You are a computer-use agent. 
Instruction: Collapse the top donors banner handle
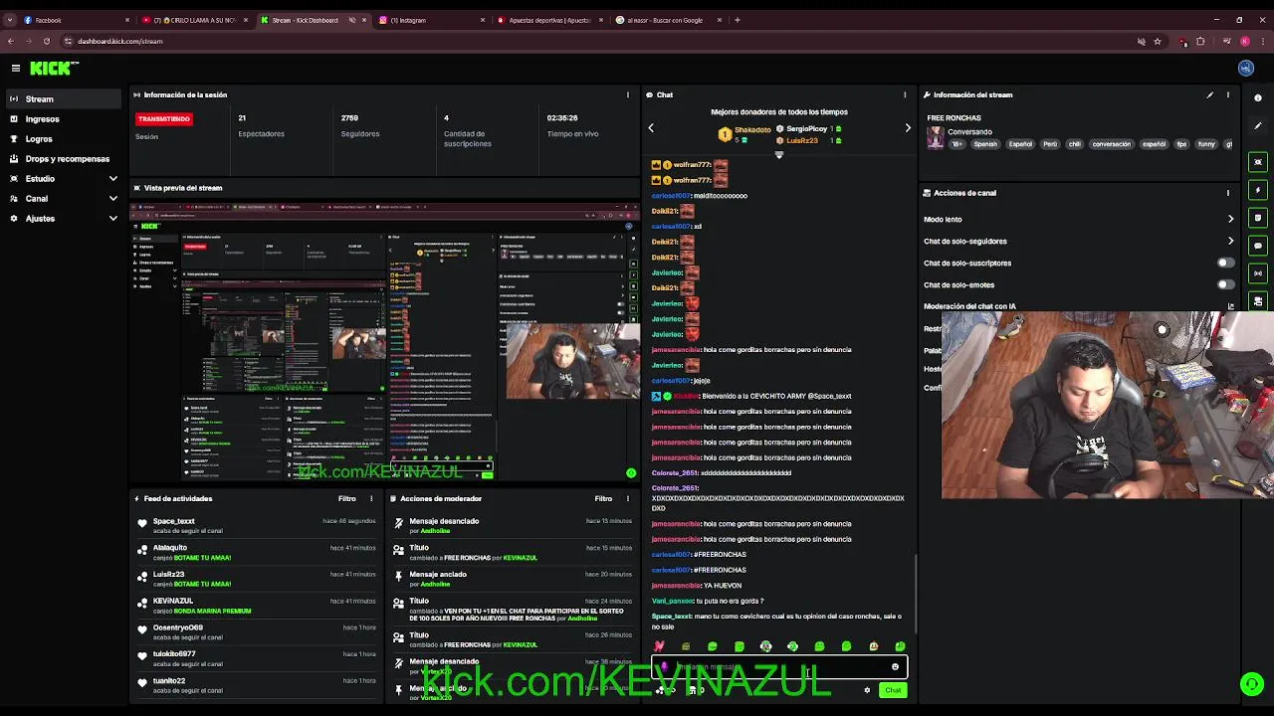778,154
